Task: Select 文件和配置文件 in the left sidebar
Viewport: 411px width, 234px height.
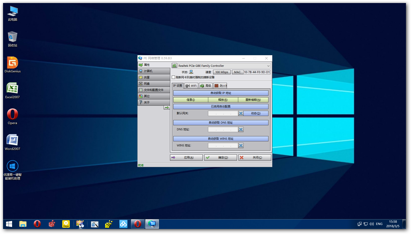Action: click(x=154, y=90)
